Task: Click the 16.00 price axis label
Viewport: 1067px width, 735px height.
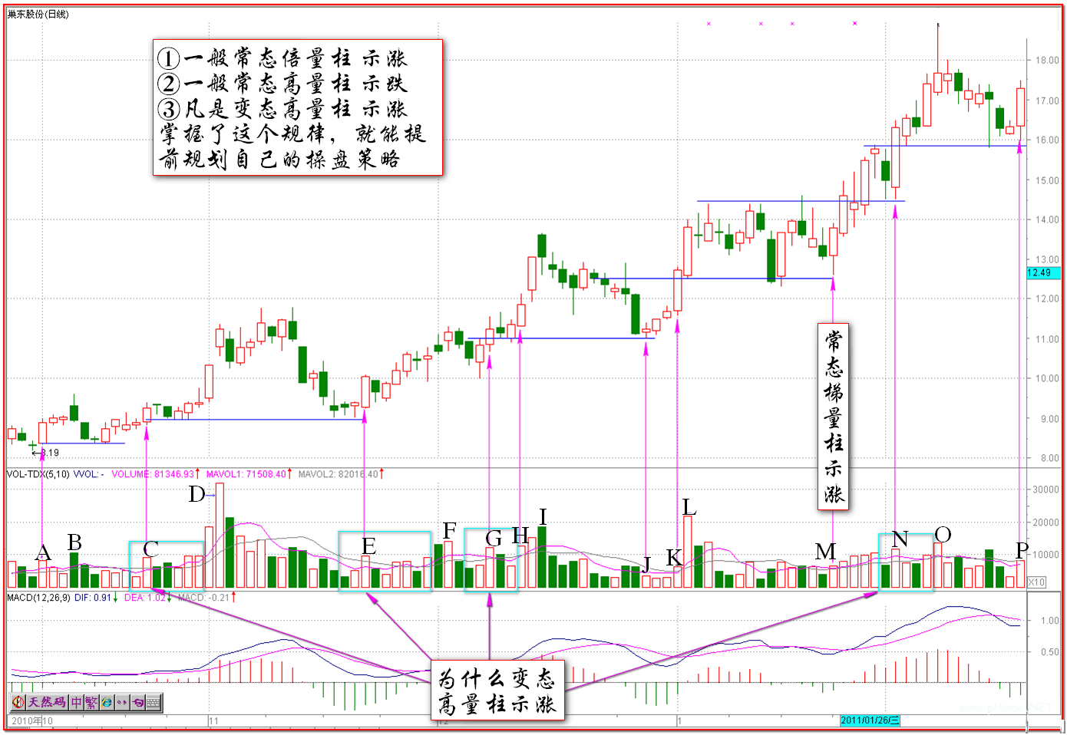Action: point(1047,140)
